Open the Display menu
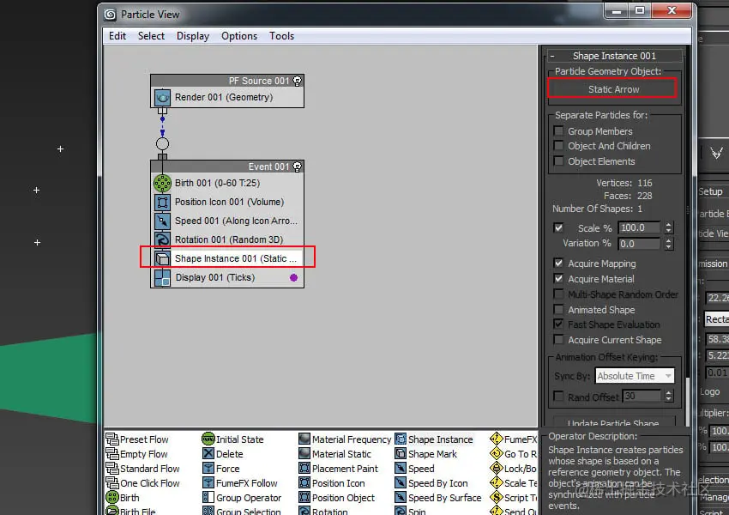 (x=193, y=36)
